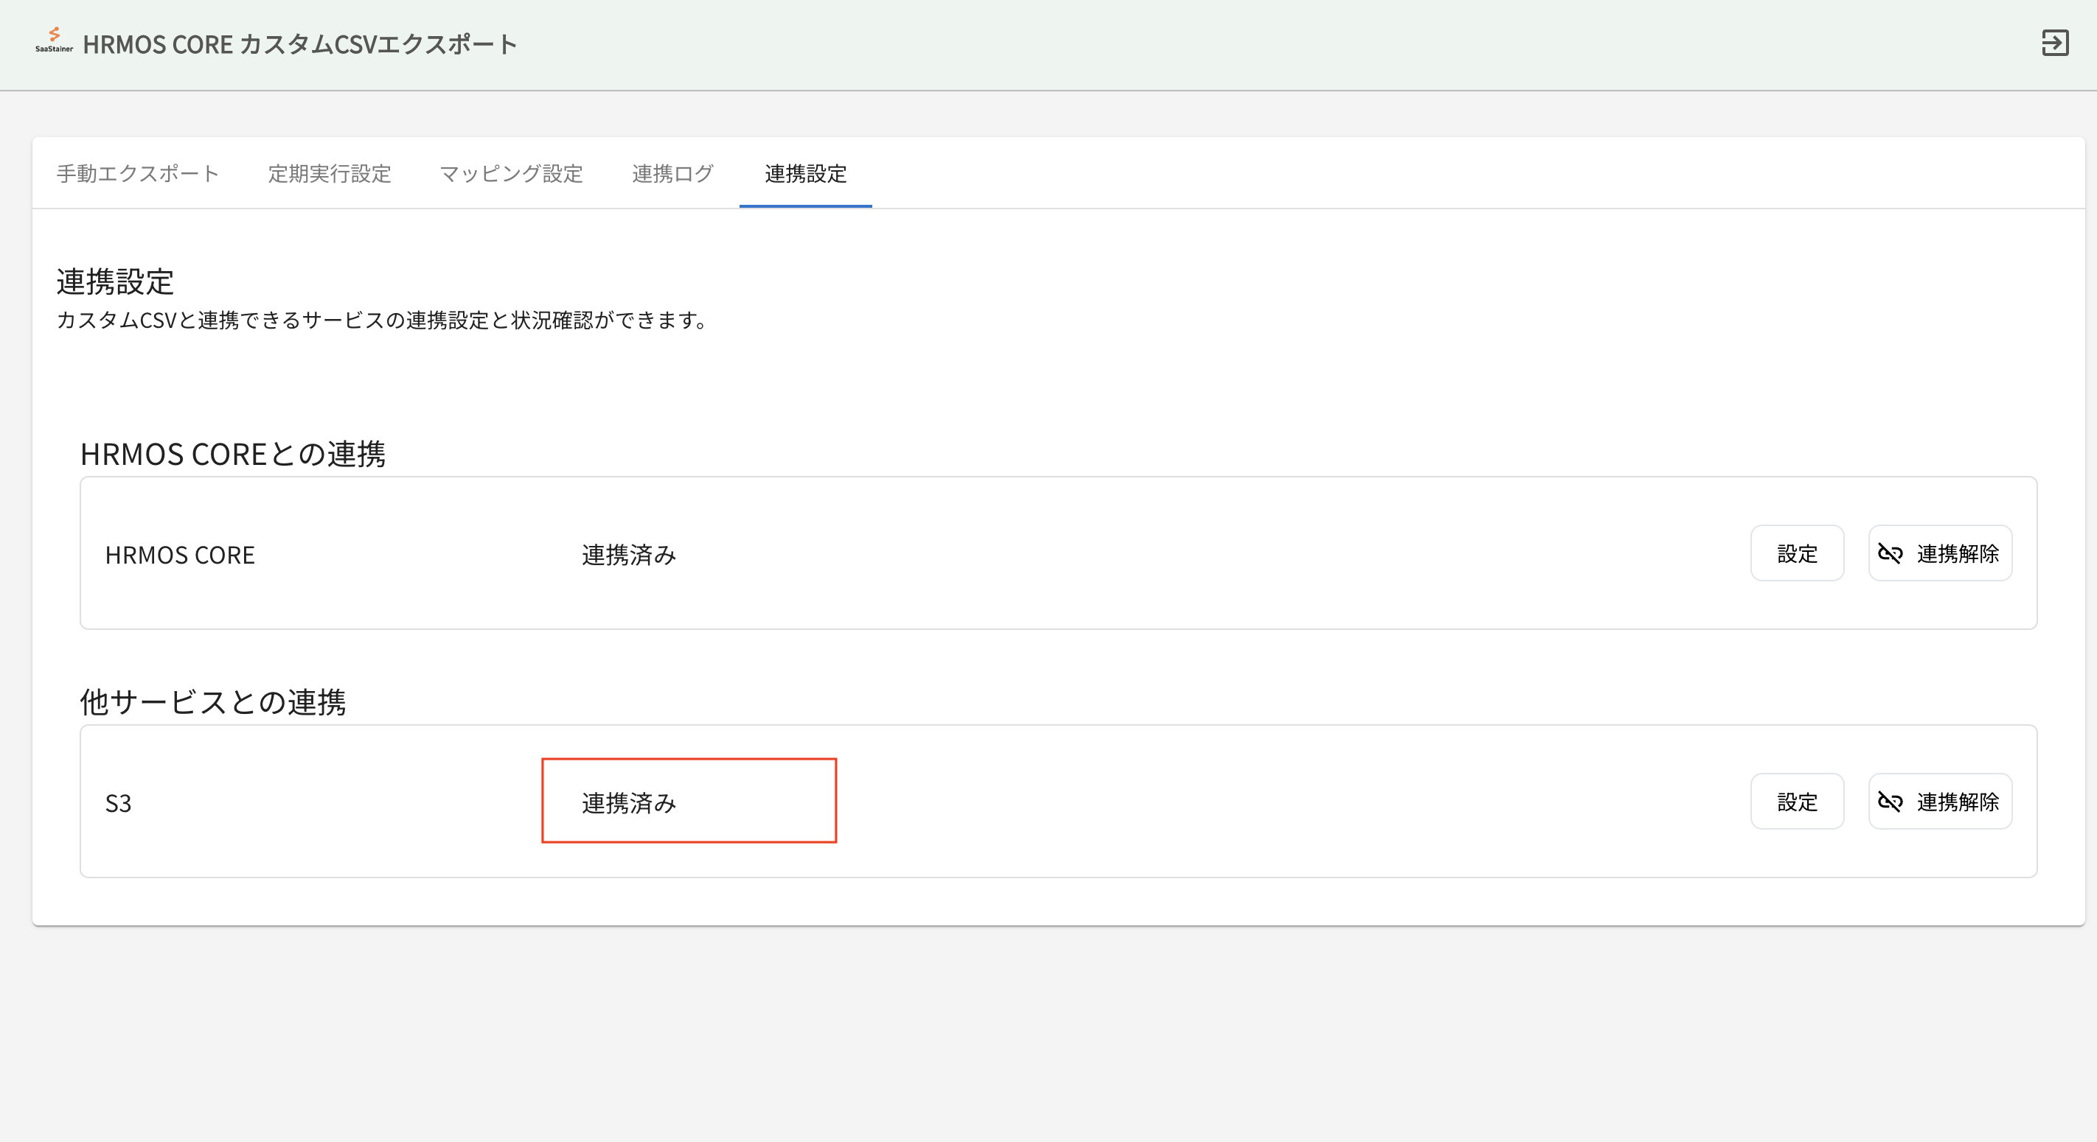Go to マッピング設定 tab
The image size is (2097, 1142).
(x=511, y=173)
